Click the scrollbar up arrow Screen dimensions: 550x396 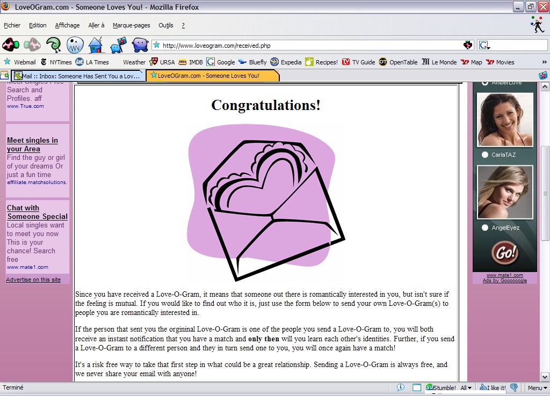click(x=545, y=86)
